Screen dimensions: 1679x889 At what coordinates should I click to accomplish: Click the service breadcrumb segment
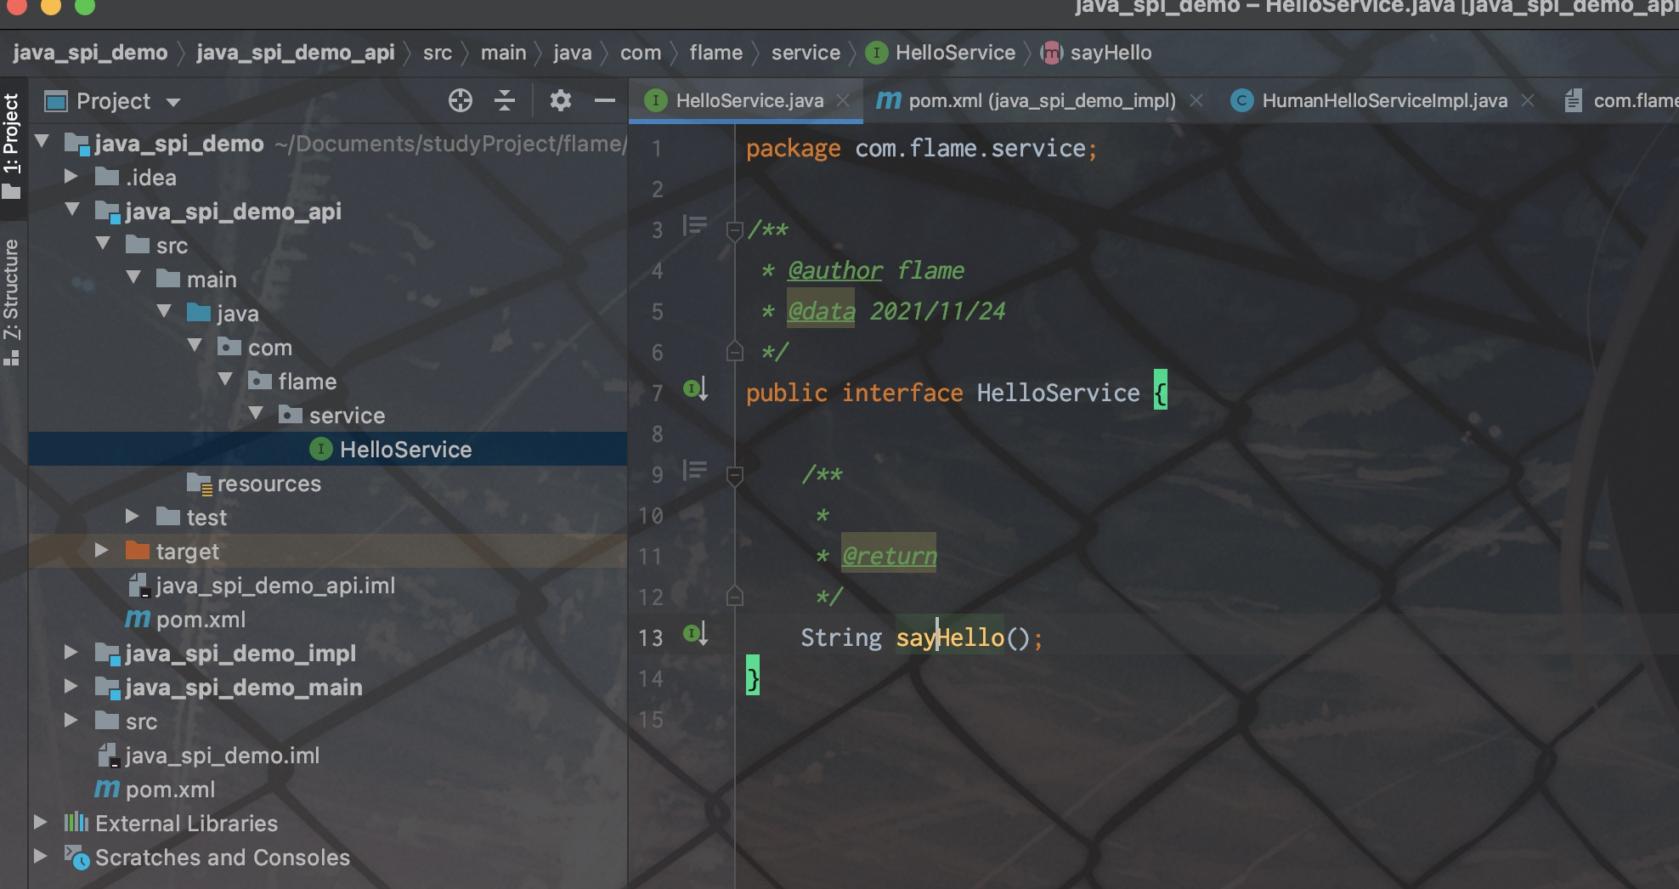click(806, 53)
